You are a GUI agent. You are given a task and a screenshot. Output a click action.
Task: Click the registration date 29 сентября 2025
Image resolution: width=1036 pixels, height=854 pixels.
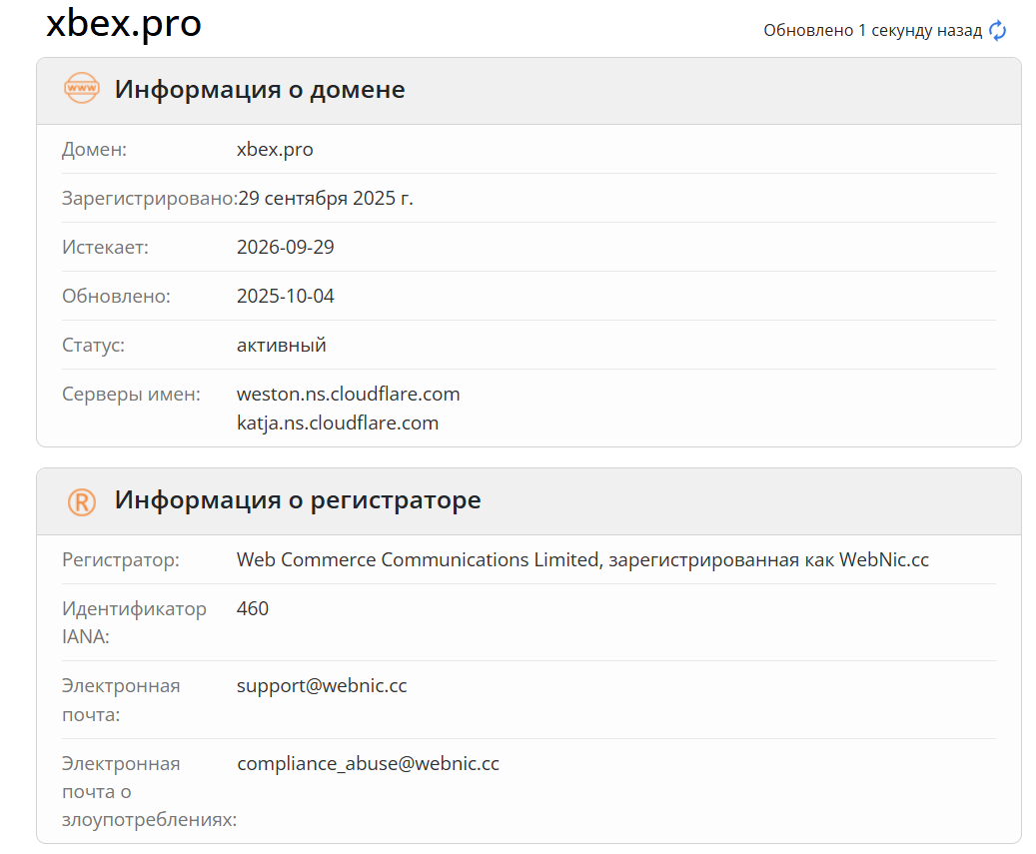(325, 198)
